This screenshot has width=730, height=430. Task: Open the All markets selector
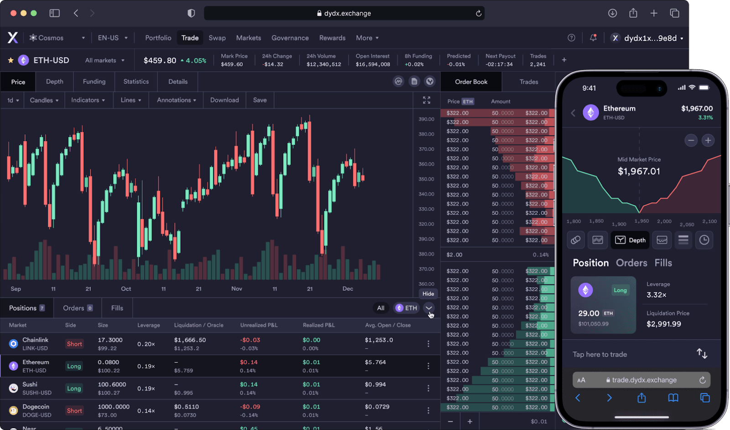pos(104,60)
